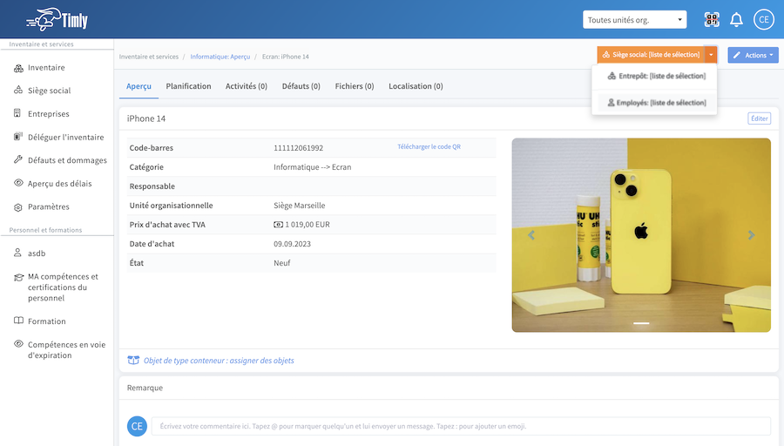784x446 pixels.
Task: Click the Aperçu des délais eye icon
Action: click(18, 183)
